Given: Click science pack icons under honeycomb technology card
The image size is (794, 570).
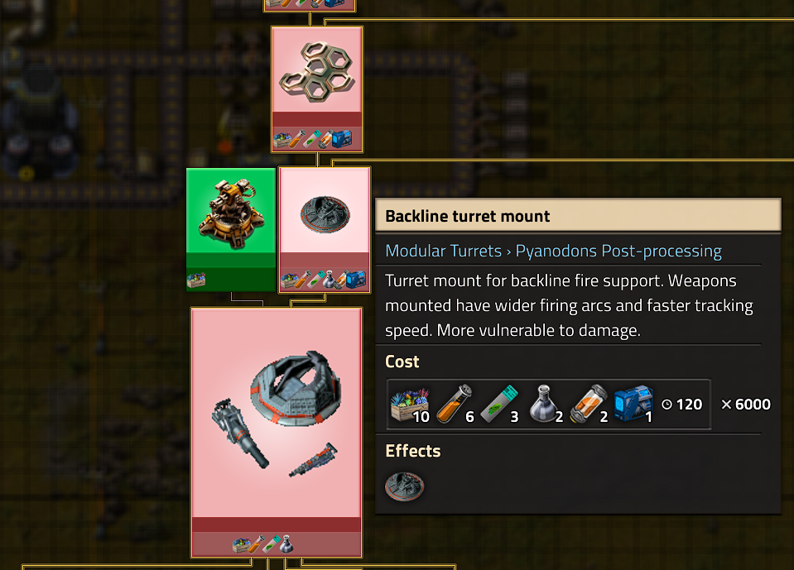Looking at the screenshot, I should pyautogui.click(x=313, y=139).
